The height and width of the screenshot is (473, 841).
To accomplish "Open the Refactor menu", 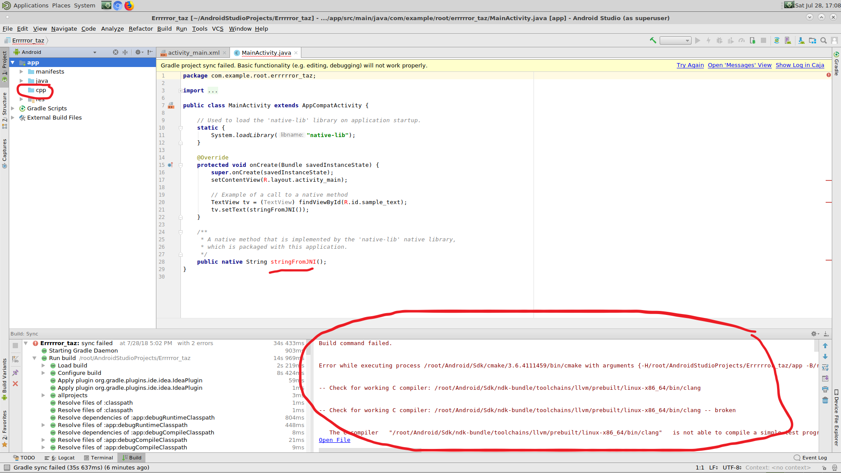I will 141,28.
